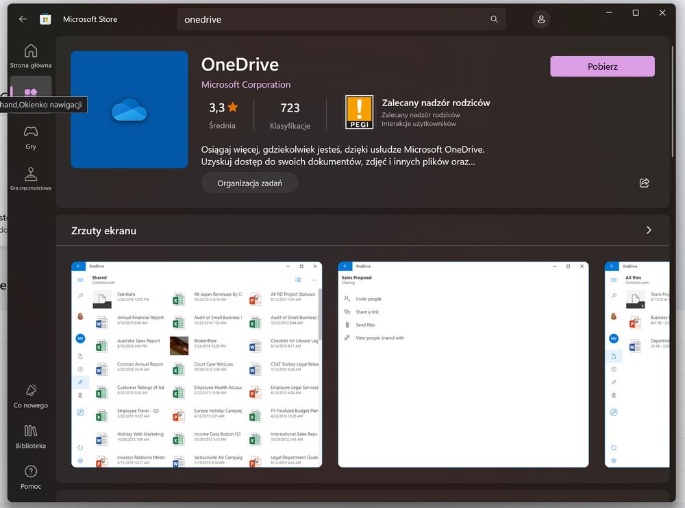
Task: Click the app description text Osiągaj więcej
Action: click(x=343, y=155)
